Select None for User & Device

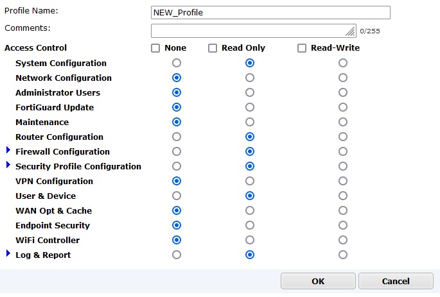coord(177,196)
